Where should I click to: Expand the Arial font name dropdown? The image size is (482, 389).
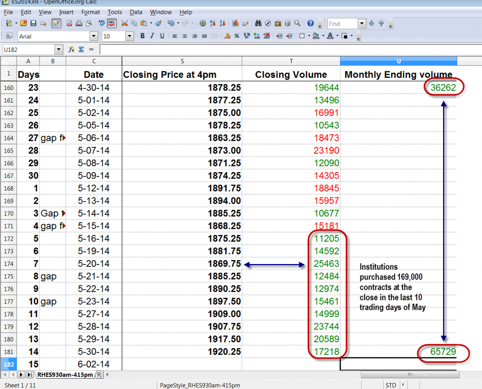[93, 36]
